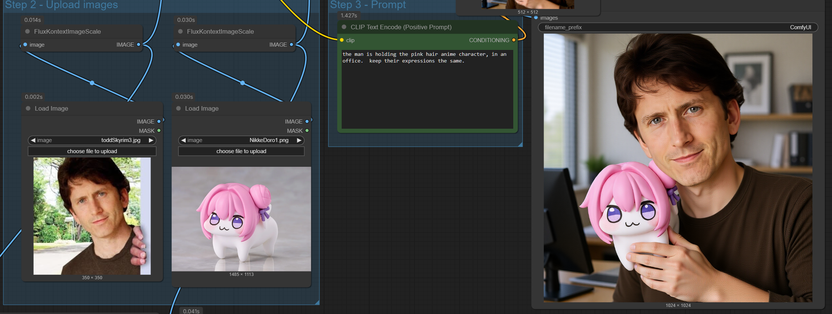Image resolution: width=832 pixels, height=314 pixels.
Task: Collapse the toddSkyrim3 Load Image node dot
Action: (28, 108)
